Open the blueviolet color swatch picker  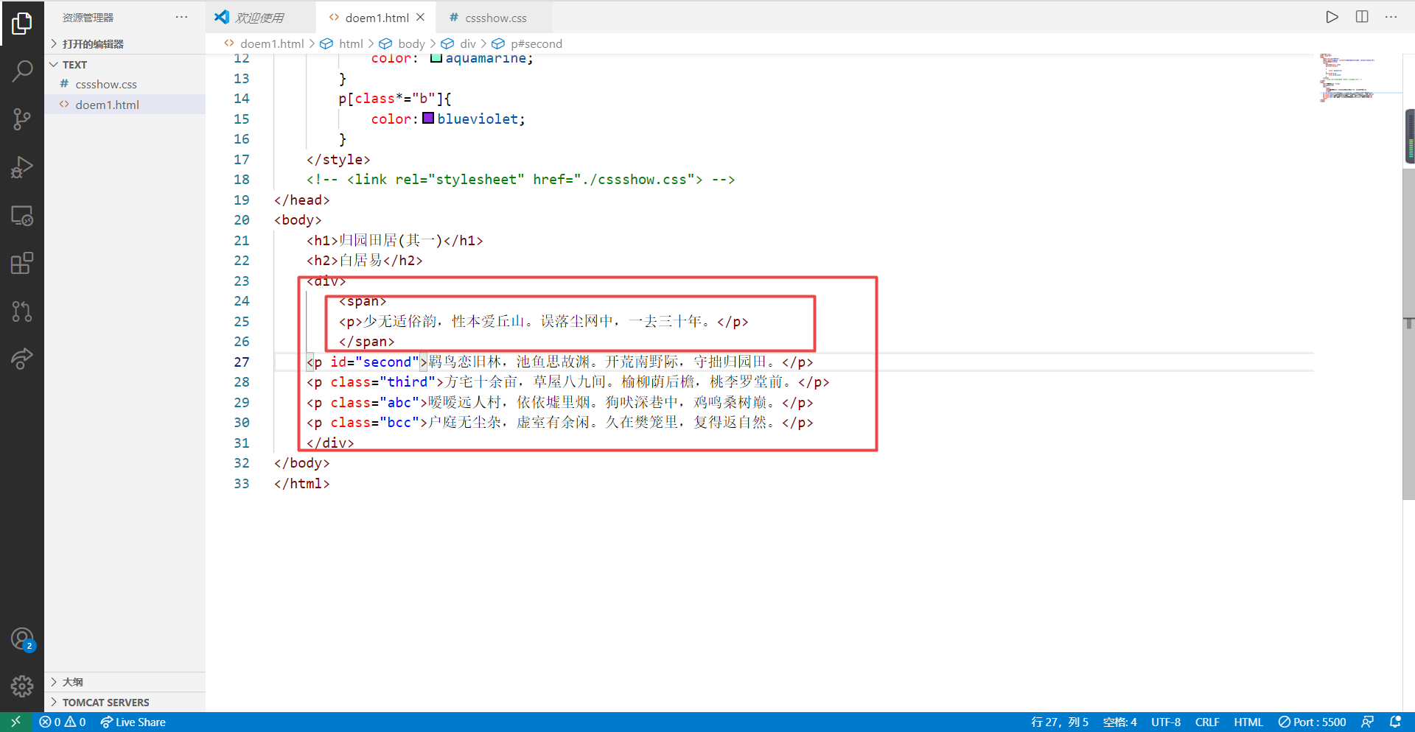(428, 119)
